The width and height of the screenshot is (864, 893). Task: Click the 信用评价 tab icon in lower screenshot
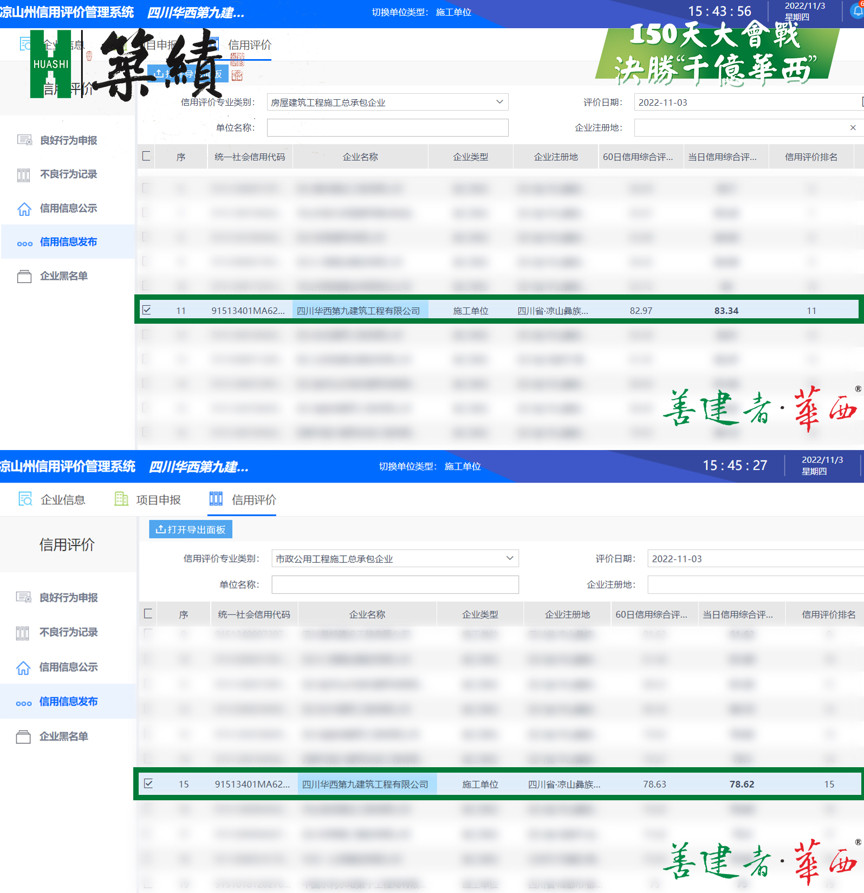point(216,499)
